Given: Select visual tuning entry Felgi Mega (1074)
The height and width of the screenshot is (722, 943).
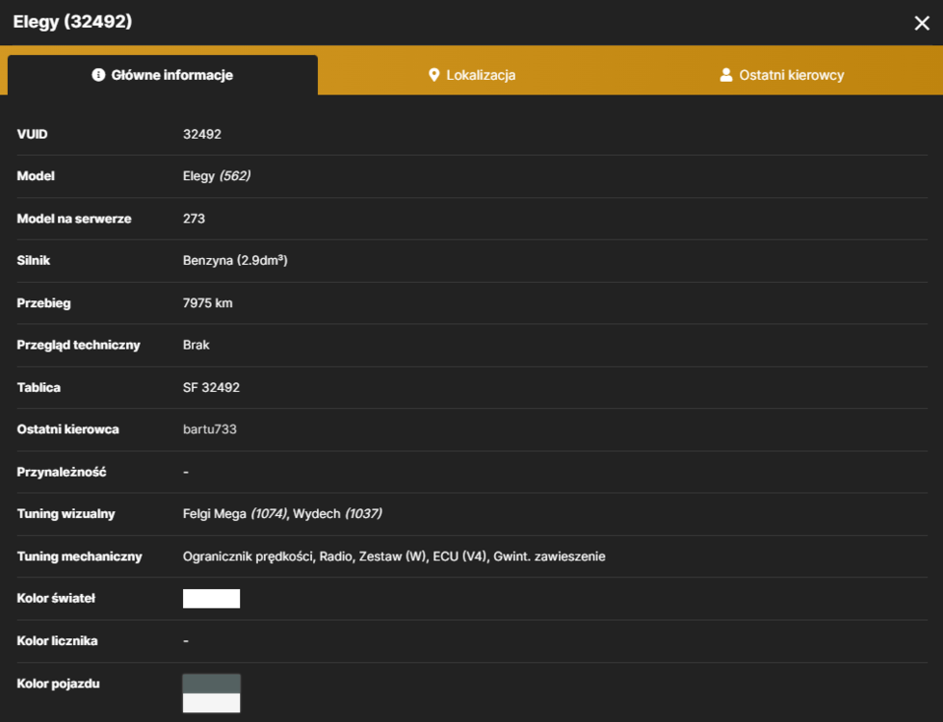Looking at the screenshot, I should (235, 514).
